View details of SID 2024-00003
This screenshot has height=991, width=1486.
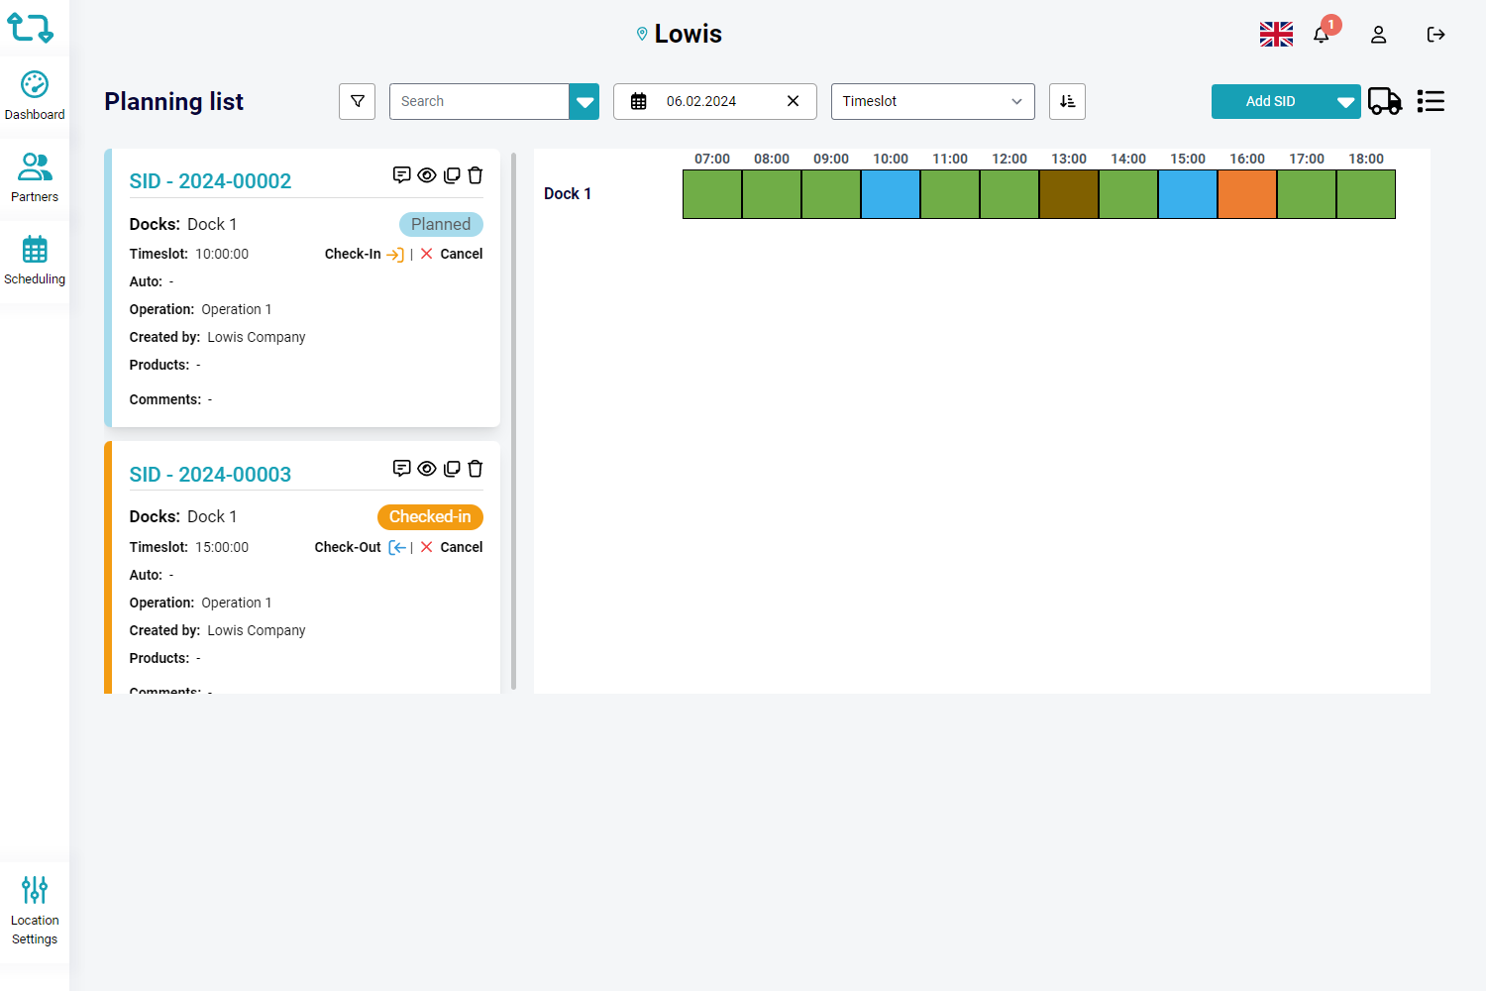427,469
